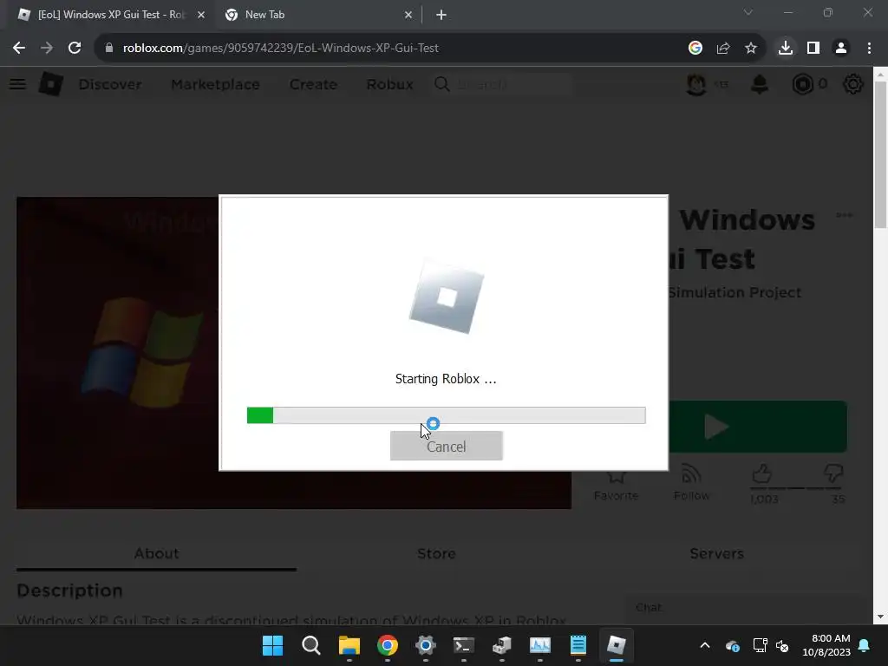Toggle the Chrome side panel

coord(813,49)
